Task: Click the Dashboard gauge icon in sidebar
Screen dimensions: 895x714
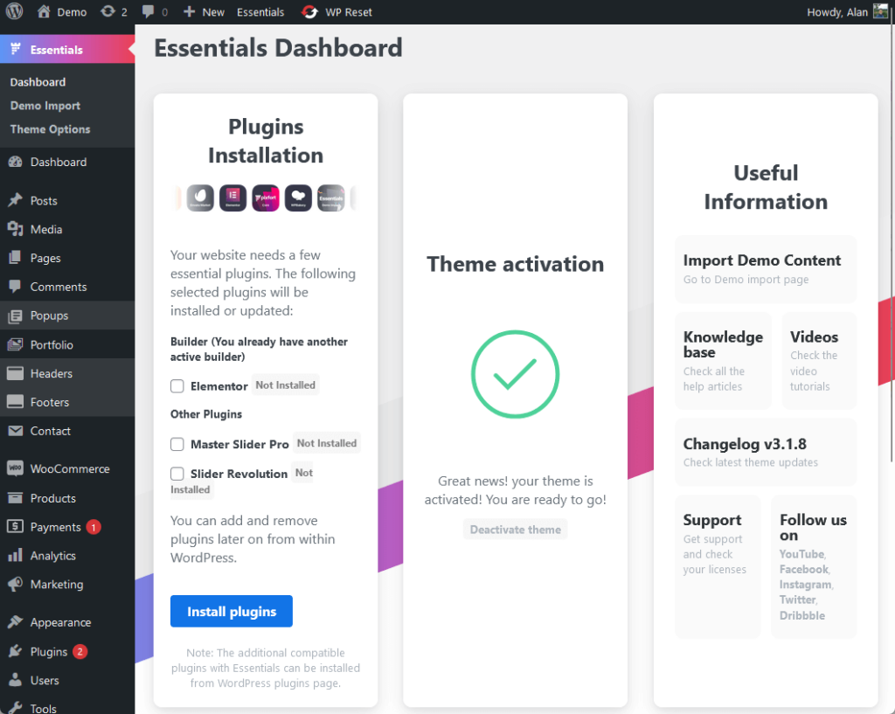Action: point(16,162)
